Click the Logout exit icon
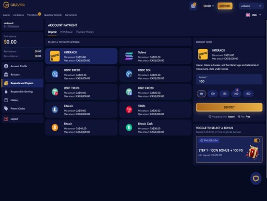The image size is (267, 201). click(6, 119)
